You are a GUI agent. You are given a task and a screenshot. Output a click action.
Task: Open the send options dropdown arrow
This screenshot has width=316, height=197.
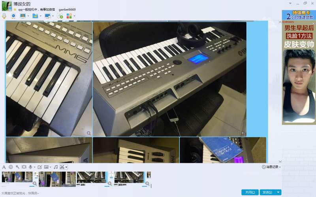[x=278, y=192]
